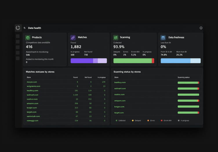Toggle the Errors 404 legend item
218x152 pixels.
pyautogui.click(x=166, y=121)
